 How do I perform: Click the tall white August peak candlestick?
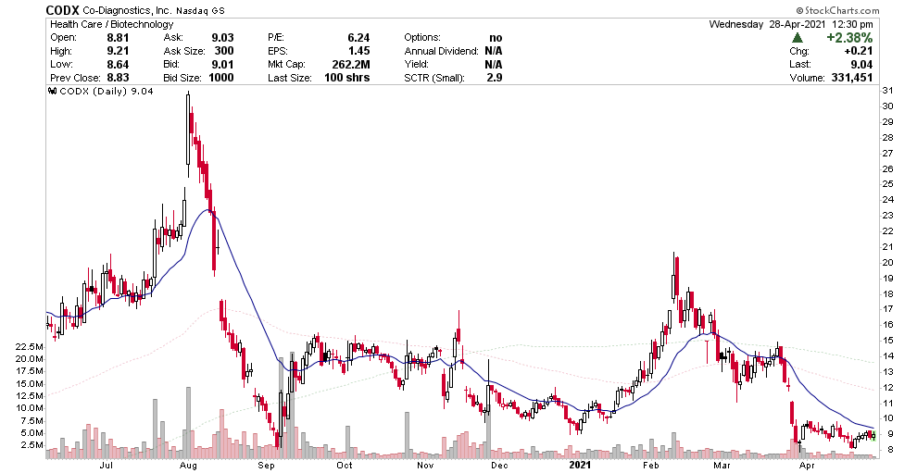click(x=188, y=134)
